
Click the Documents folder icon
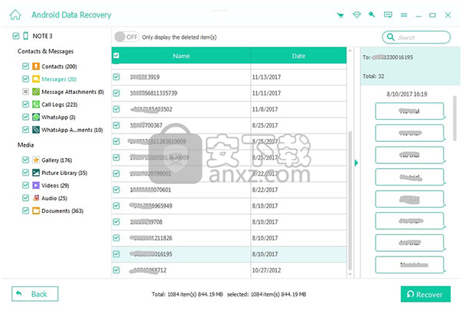36,211
